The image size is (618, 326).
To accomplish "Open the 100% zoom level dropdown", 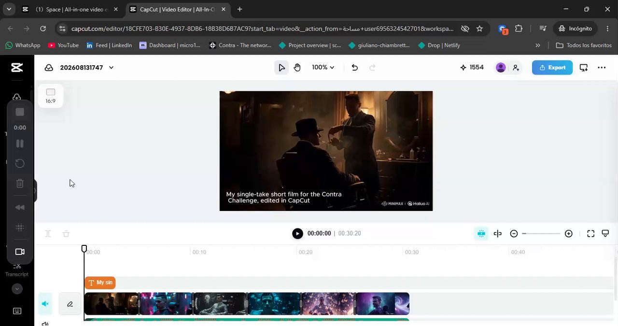I will point(323,68).
